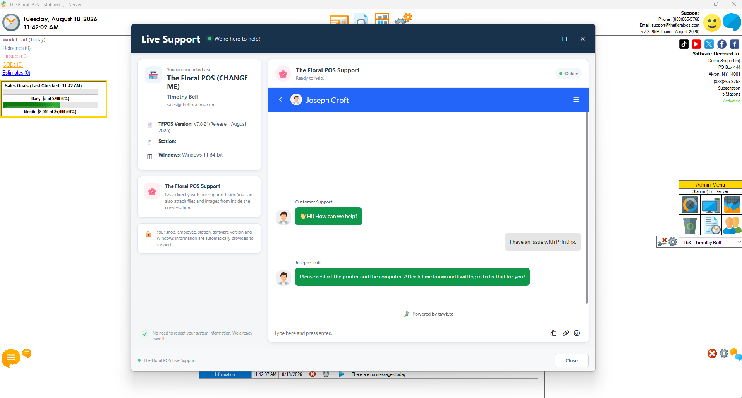Click the 'Please restart the printer' message bubble
The image size is (742, 398).
(x=412, y=277)
